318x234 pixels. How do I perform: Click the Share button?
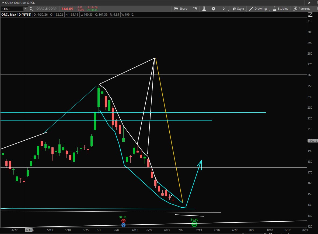tap(181, 9)
